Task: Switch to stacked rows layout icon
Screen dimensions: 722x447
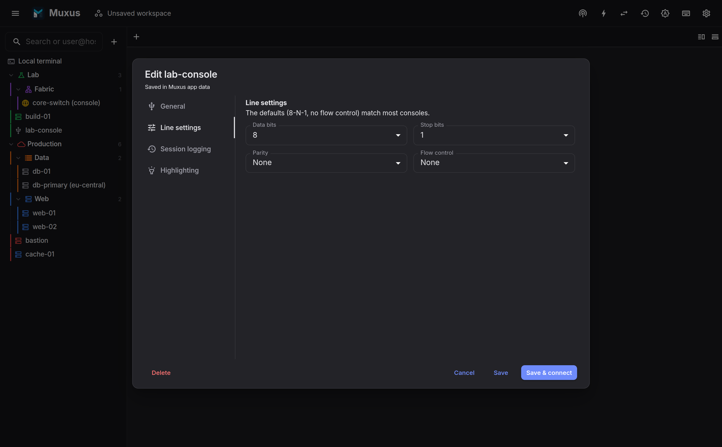Action: [715, 37]
